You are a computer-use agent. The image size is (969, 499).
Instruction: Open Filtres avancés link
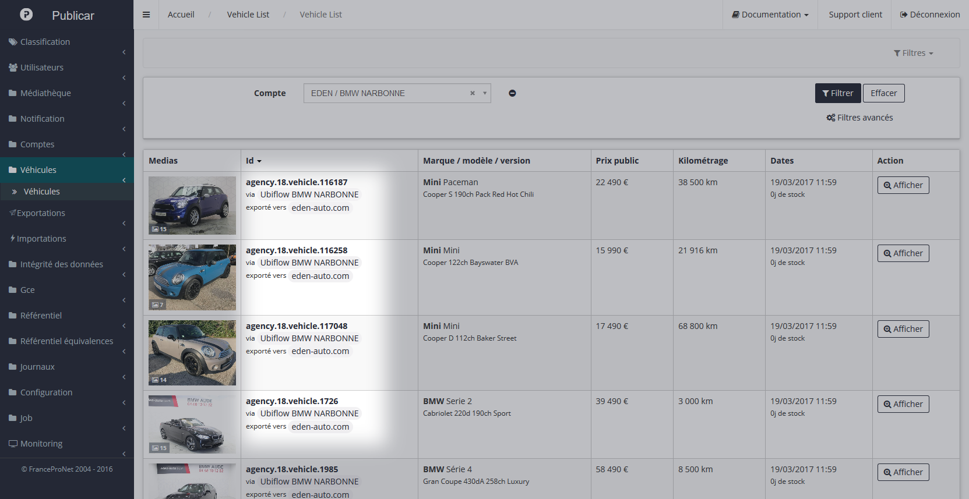859,118
